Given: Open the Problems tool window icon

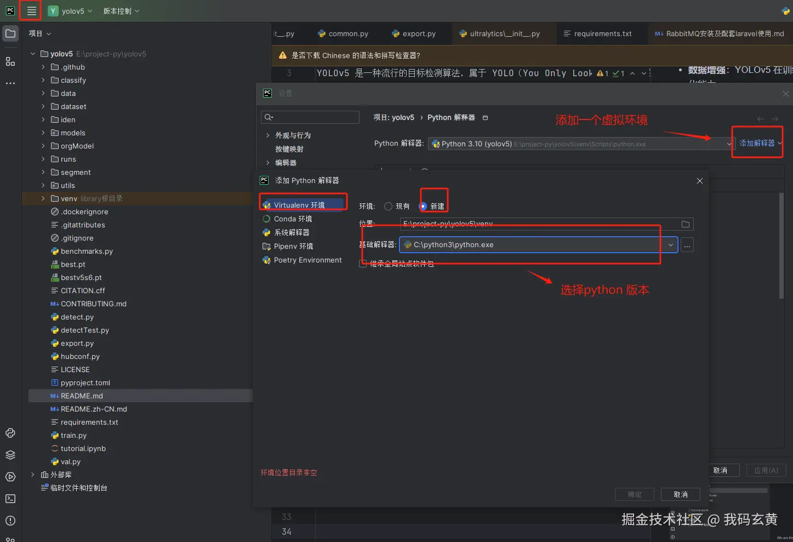Looking at the screenshot, I should (10, 521).
